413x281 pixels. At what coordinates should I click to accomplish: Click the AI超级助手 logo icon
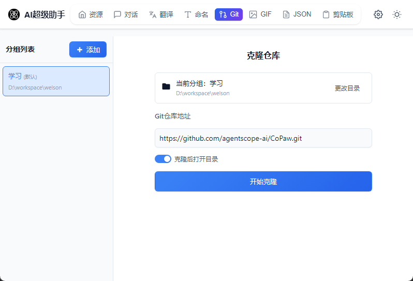coord(14,14)
